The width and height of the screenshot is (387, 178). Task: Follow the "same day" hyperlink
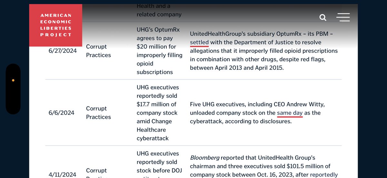click(x=290, y=113)
